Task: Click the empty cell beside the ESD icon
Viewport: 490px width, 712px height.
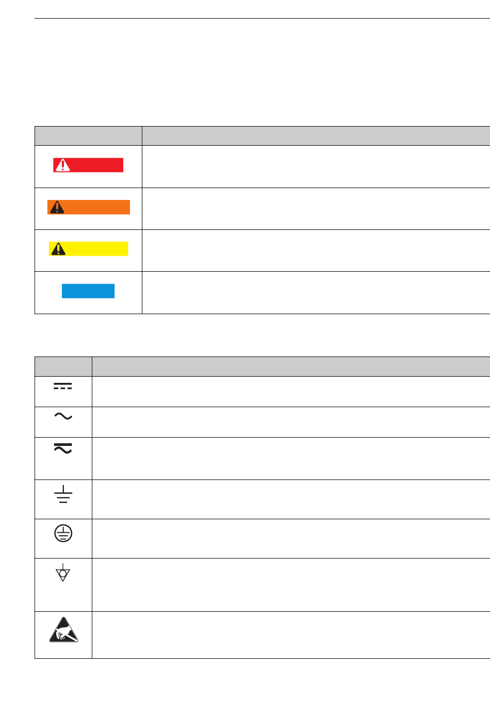Action: tap(291, 635)
